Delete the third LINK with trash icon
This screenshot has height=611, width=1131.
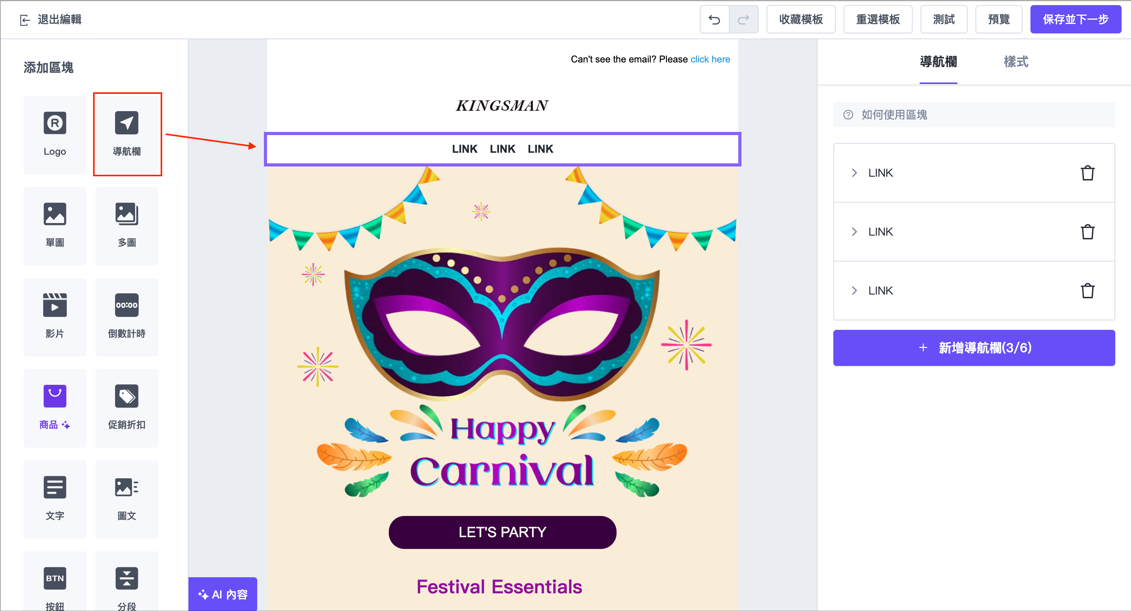point(1087,291)
